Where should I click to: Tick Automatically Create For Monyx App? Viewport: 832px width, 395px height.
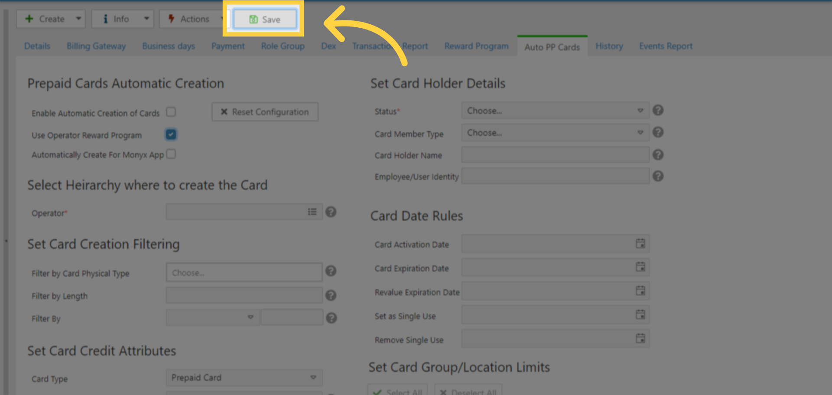point(171,154)
